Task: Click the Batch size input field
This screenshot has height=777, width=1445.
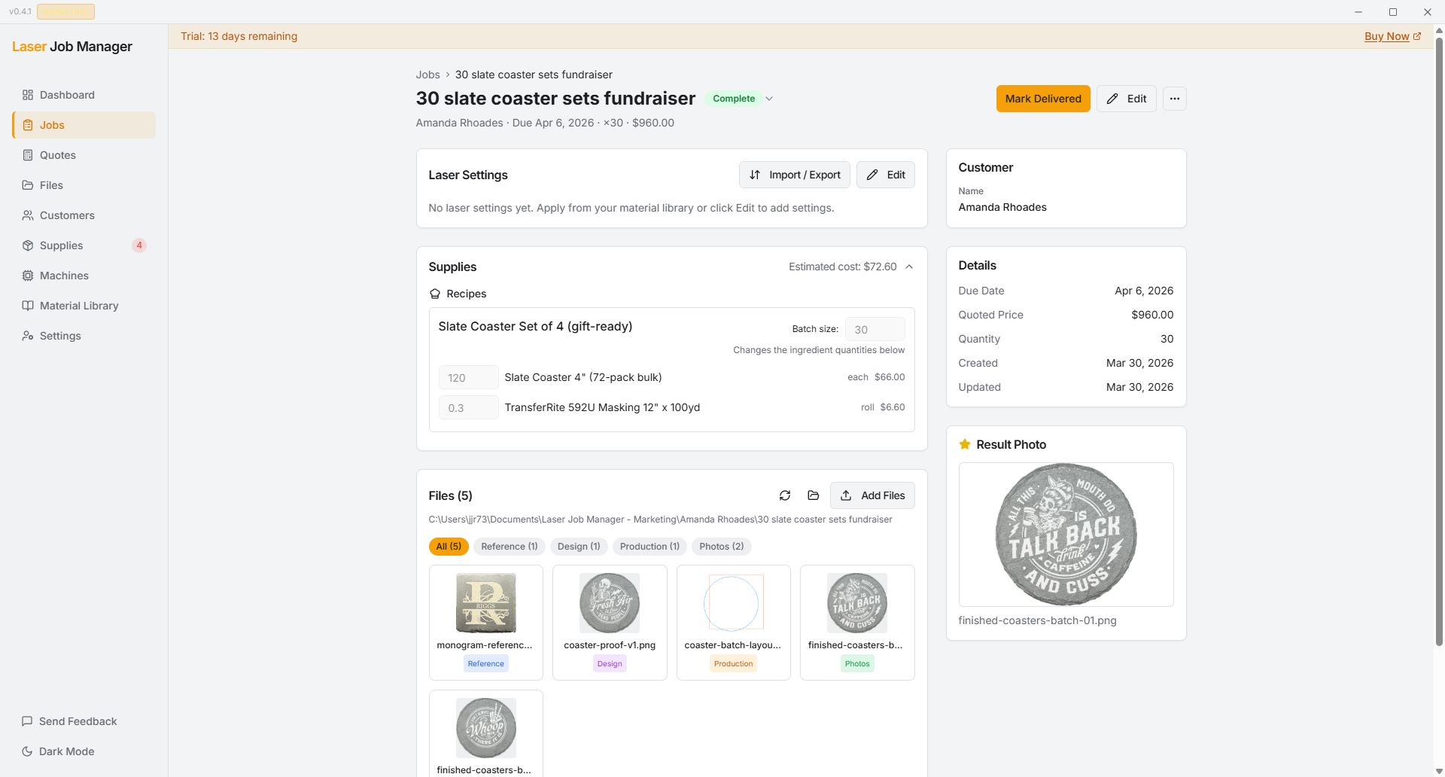Action: pyautogui.click(x=875, y=330)
